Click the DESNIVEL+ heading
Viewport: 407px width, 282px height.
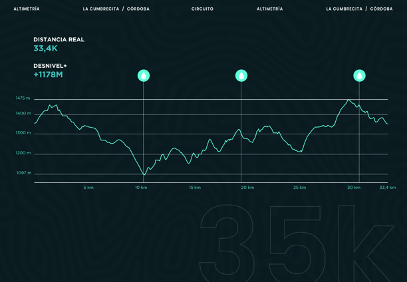[x=50, y=66]
